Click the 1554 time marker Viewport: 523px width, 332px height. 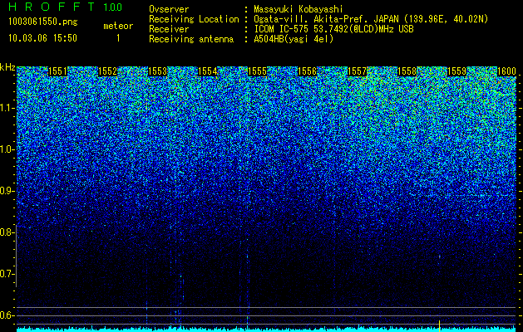(208, 71)
